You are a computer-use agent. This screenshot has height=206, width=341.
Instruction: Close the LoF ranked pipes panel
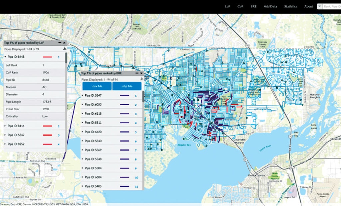pos(64,43)
